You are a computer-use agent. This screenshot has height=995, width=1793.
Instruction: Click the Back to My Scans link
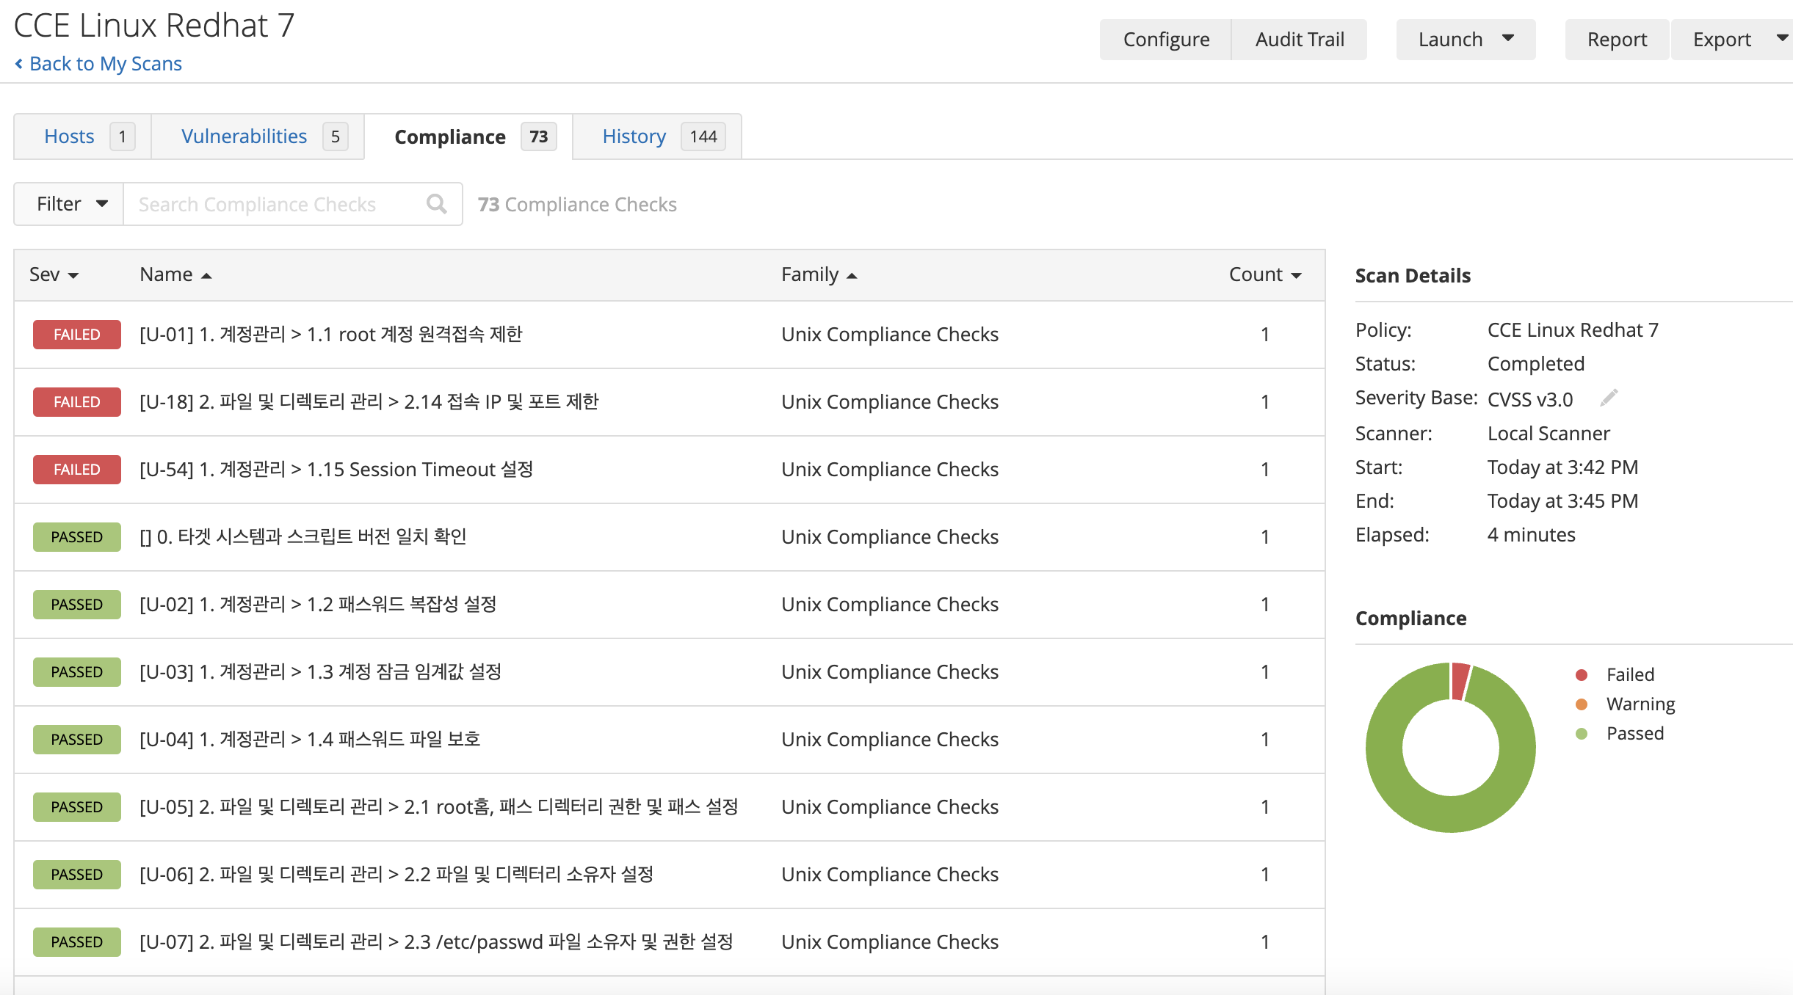[98, 64]
